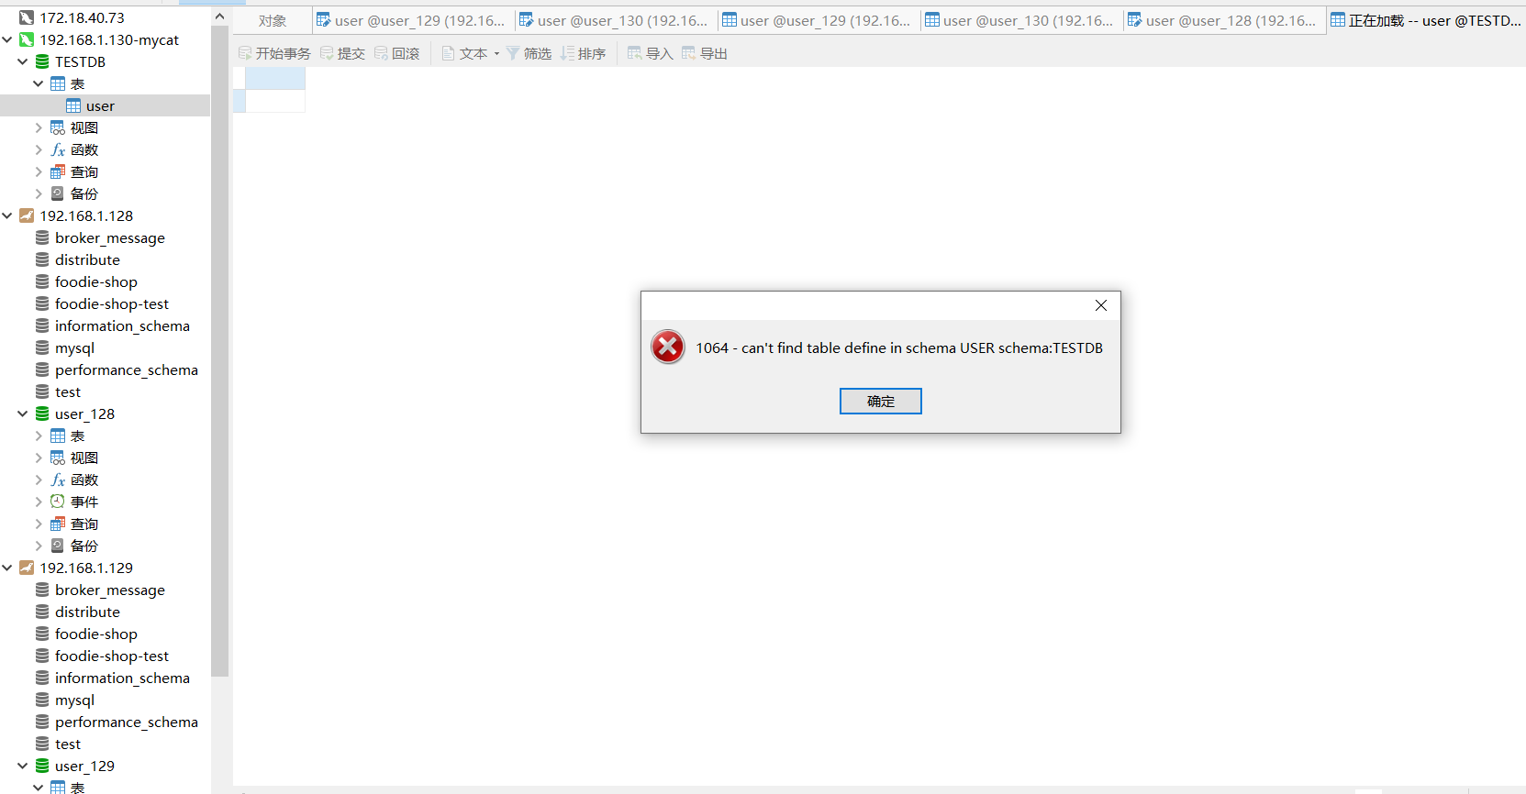Click the 视图 view icon under TESTDB
The width and height of the screenshot is (1526, 794).
58,127
